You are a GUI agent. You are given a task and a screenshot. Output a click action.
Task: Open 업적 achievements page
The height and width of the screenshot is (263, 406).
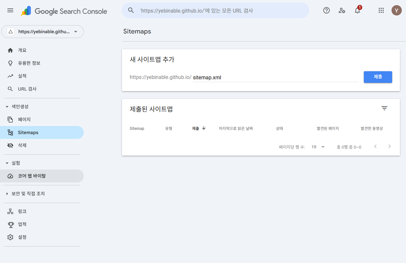click(x=42, y=224)
